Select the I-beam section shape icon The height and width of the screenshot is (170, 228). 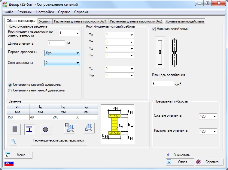(29, 129)
